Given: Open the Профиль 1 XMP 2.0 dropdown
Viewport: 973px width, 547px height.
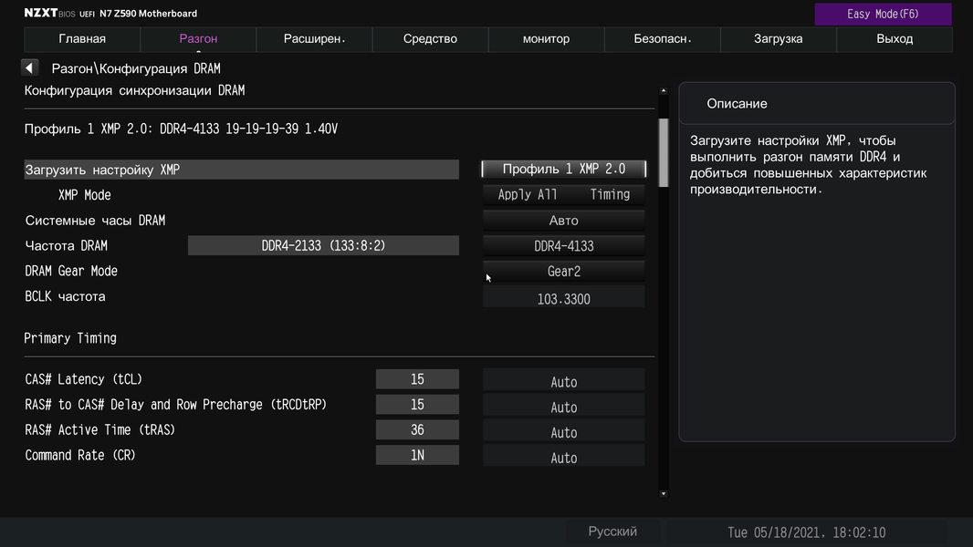Looking at the screenshot, I should click(563, 170).
